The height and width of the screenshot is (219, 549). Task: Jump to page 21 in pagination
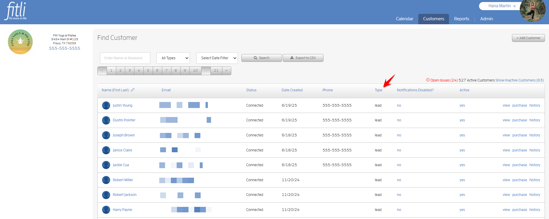[216, 70]
